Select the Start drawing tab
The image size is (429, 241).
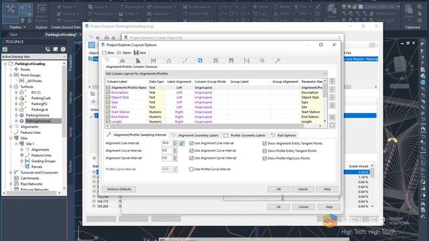click(x=13, y=35)
